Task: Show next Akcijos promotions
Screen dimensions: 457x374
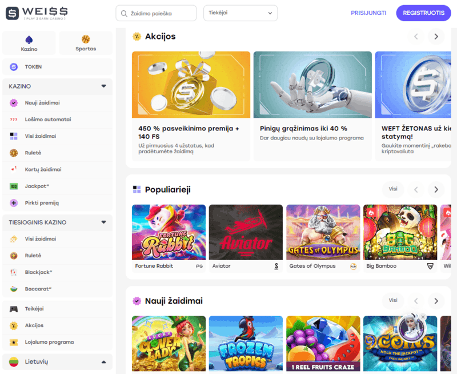Action: (436, 37)
